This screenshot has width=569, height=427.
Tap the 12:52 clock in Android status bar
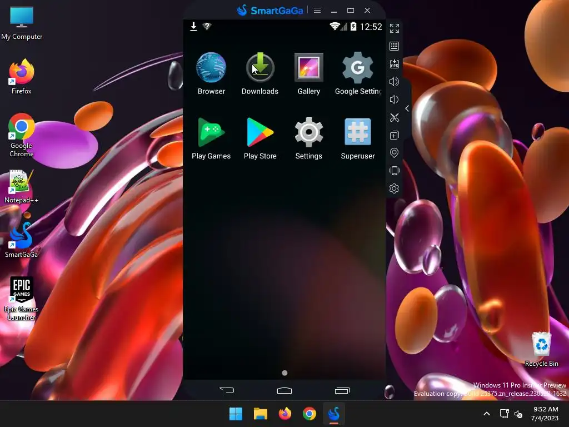(x=371, y=27)
